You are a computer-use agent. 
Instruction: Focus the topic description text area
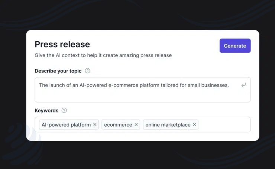[x=143, y=90]
